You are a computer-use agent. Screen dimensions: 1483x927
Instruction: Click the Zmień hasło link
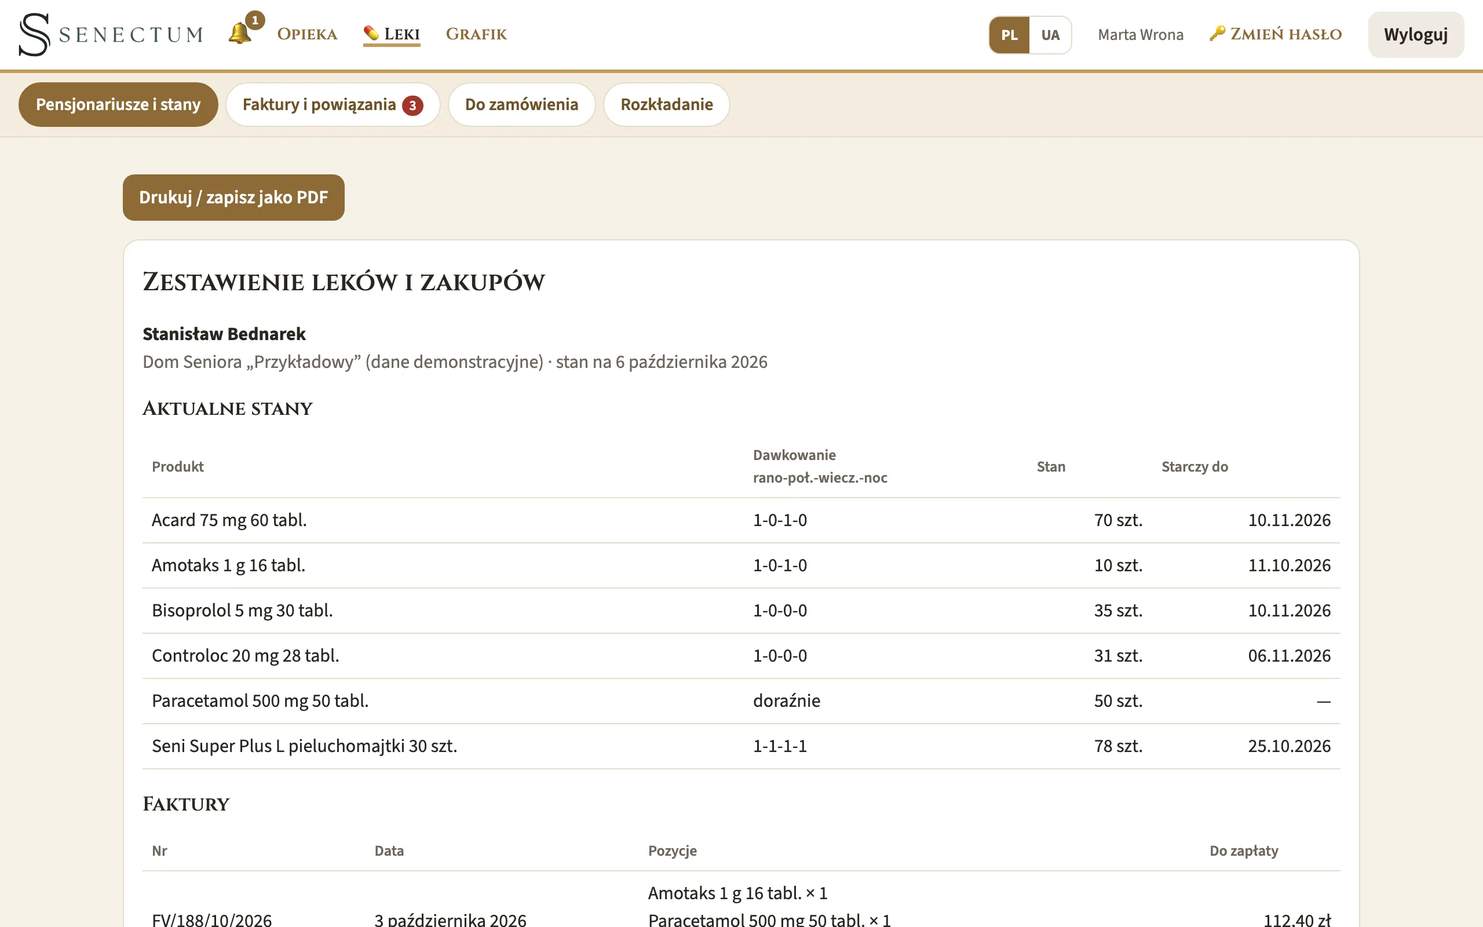1276,34
